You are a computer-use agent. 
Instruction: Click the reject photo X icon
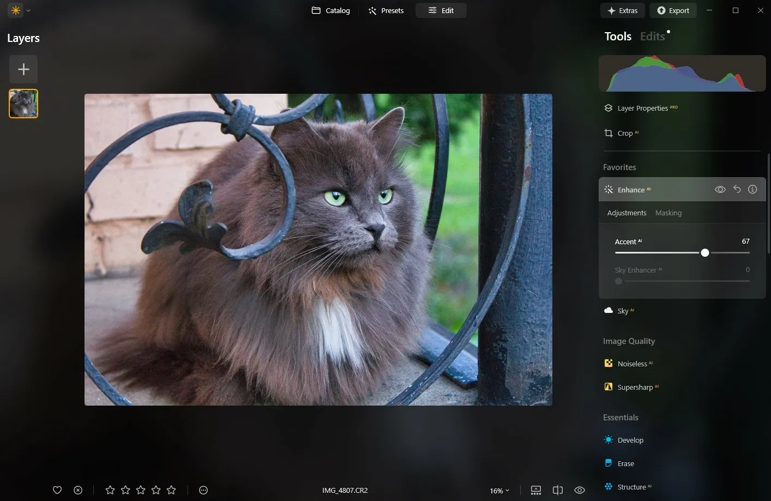click(x=78, y=490)
